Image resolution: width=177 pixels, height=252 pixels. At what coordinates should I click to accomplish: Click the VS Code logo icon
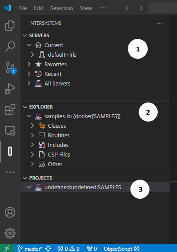pos(7,8)
